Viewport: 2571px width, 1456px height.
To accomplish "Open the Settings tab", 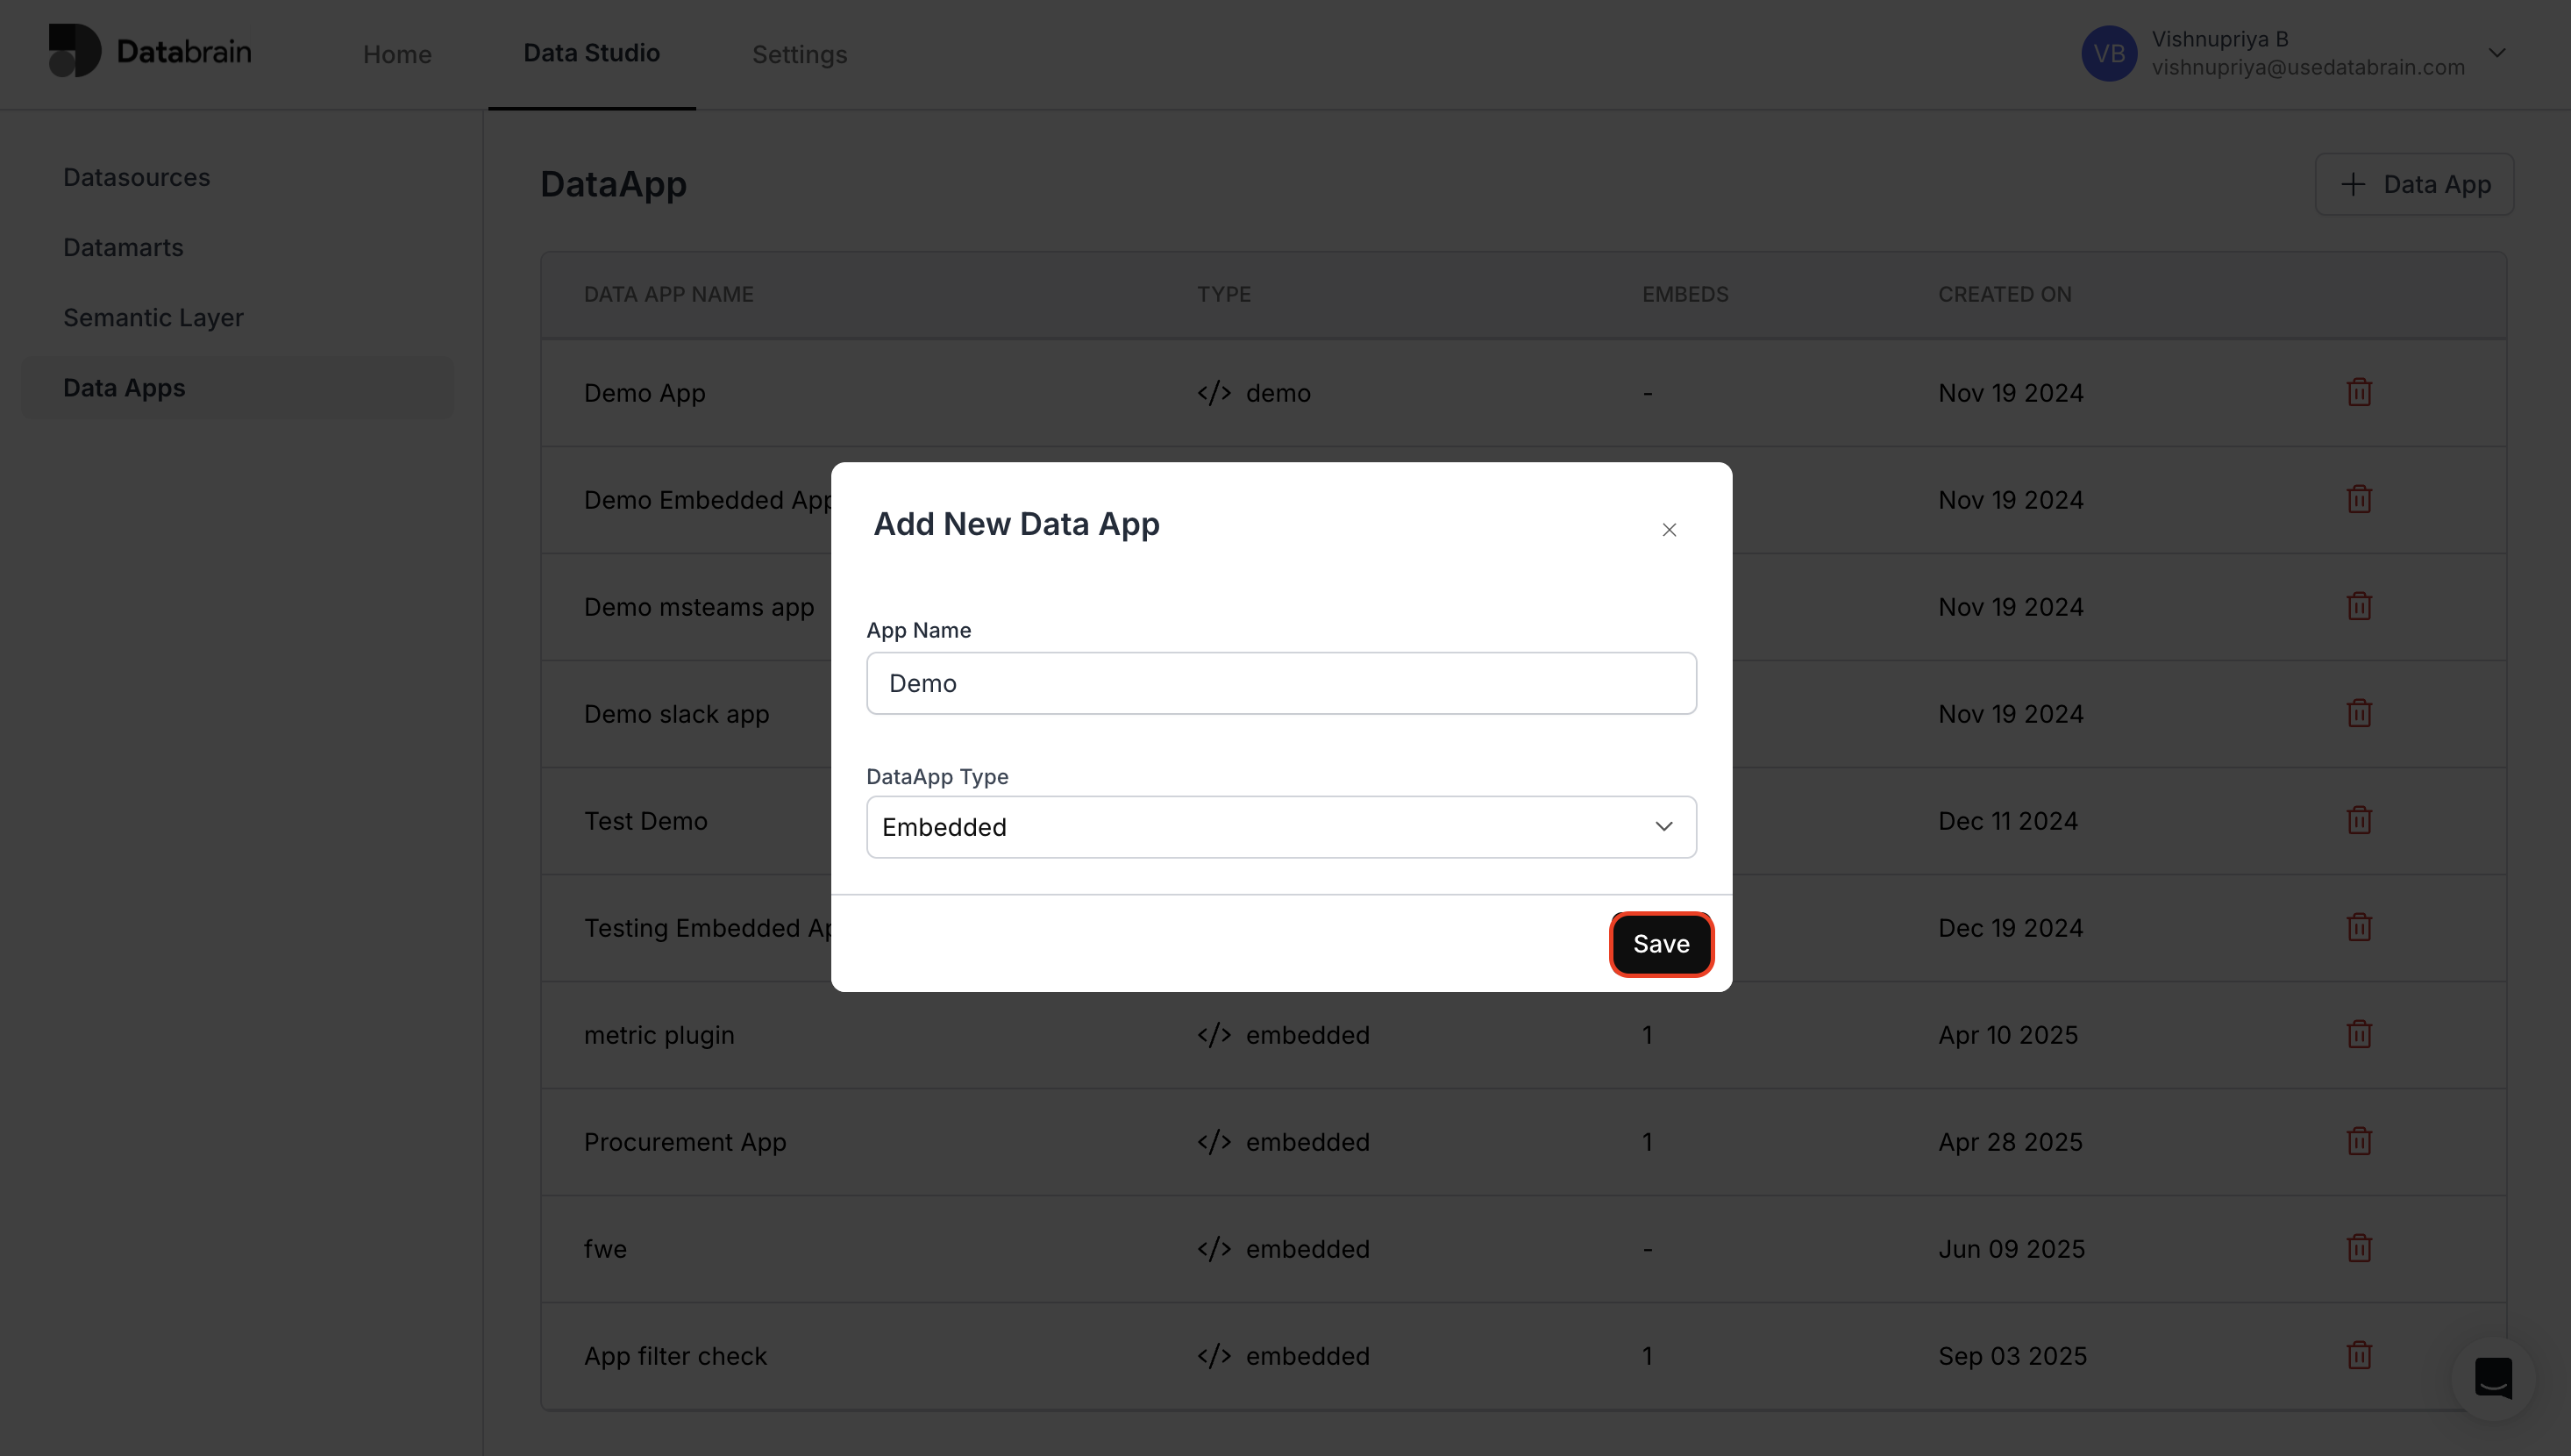I will (799, 54).
